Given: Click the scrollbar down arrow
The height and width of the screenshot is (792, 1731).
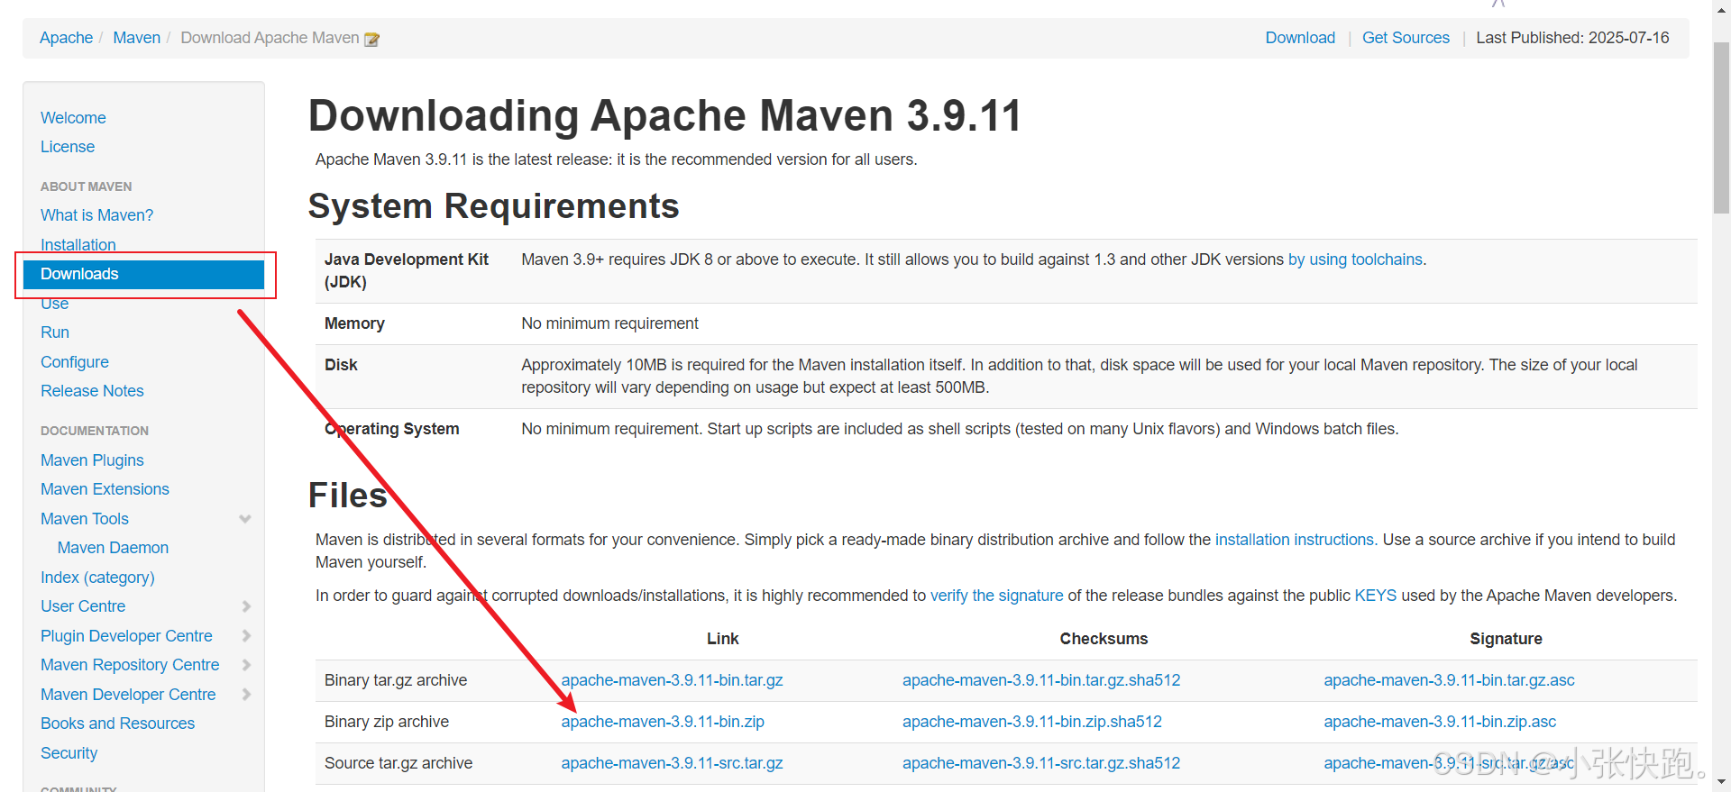Looking at the screenshot, I should [1721, 782].
